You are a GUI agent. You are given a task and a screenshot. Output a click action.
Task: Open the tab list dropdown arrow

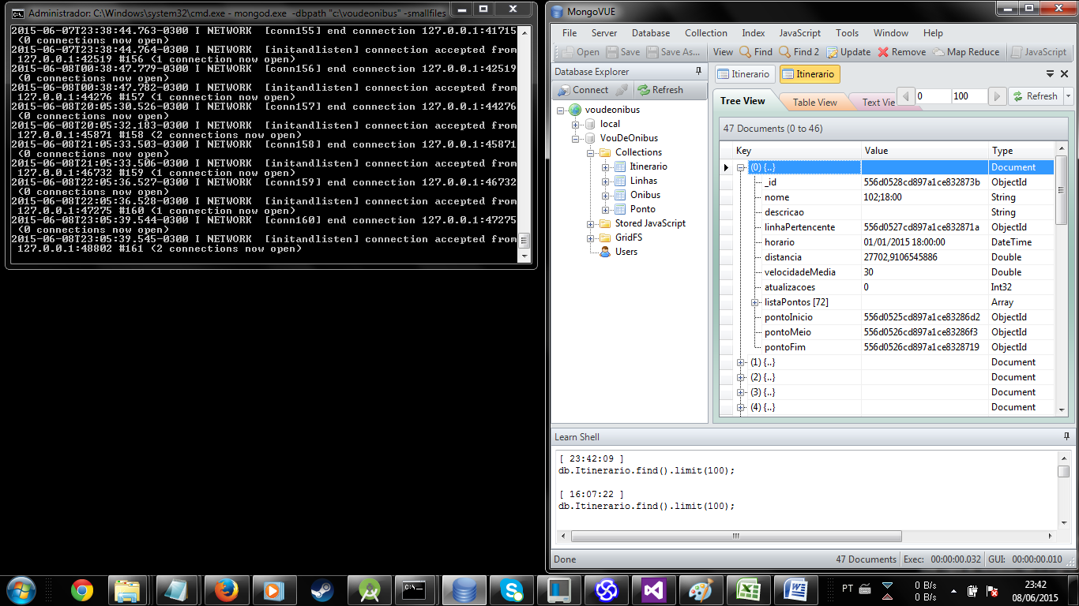1051,74
